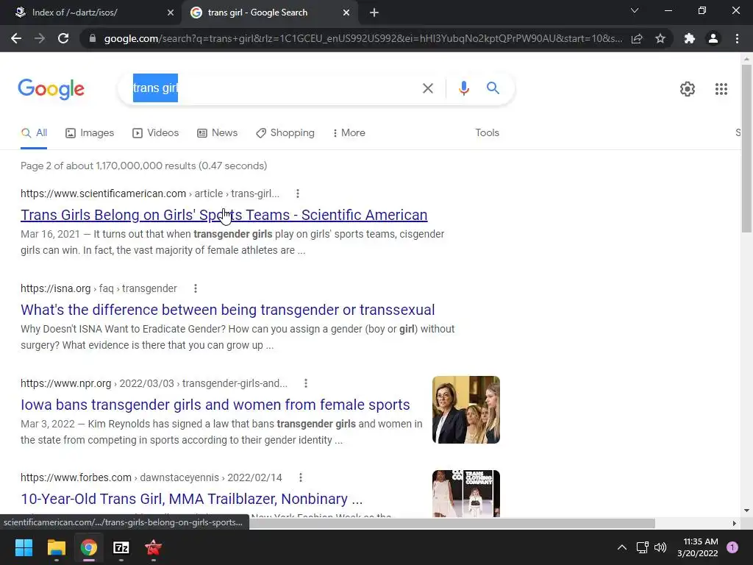Open transgender or transsexual difference link
Image resolution: width=753 pixels, height=565 pixels.
[228, 310]
